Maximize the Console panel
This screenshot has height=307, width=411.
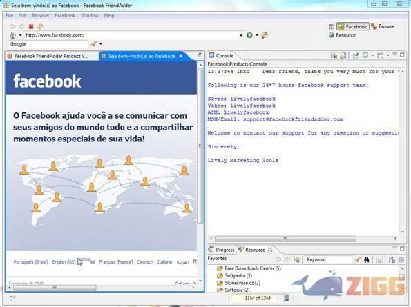[402, 55]
